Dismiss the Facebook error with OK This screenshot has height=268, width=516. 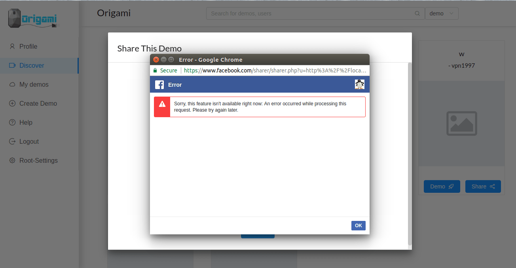[358, 225]
